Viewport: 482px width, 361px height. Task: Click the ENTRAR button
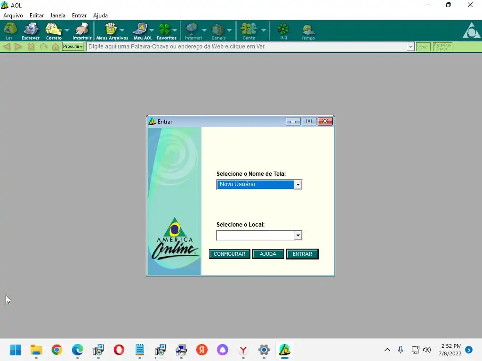tap(303, 254)
